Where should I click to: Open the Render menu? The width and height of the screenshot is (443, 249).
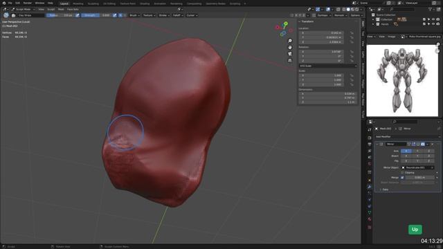pos(28,3)
